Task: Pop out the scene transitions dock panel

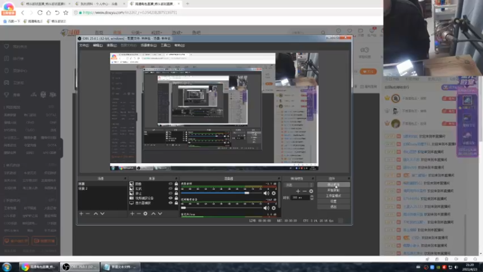Action: click(x=312, y=178)
